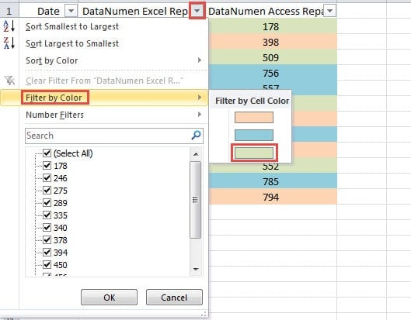Click the Sort Largest to Smallest Z-A icon

pos(9,43)
